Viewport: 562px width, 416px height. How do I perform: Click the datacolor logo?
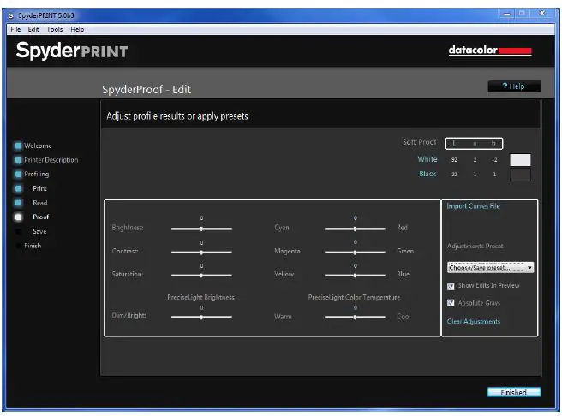[490, 50]
